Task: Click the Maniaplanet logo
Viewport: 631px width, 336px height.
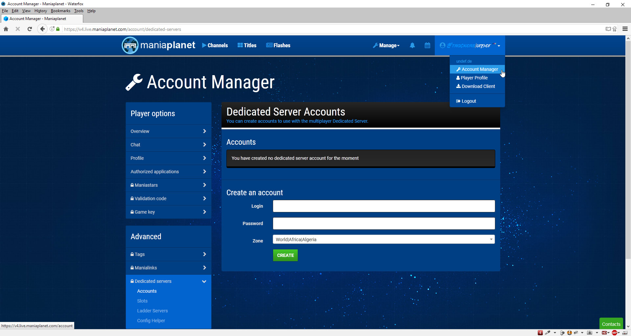Action: [x=158, y=45]
